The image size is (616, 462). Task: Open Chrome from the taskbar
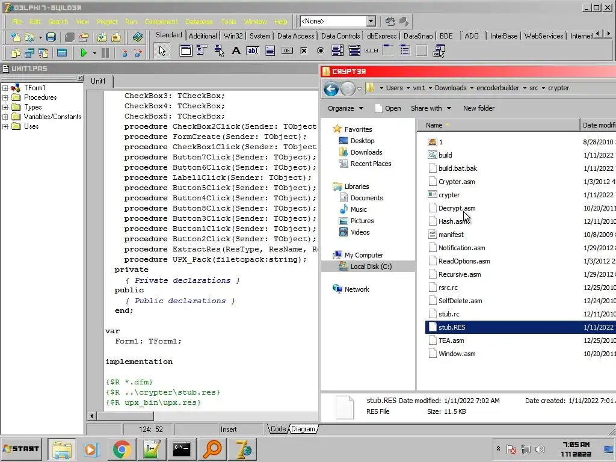[122, 449]
